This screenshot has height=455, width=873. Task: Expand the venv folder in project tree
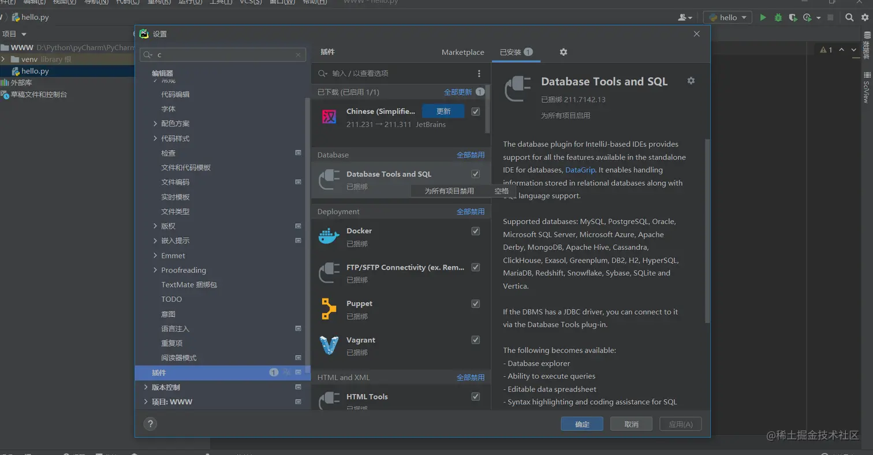[4, 59]
